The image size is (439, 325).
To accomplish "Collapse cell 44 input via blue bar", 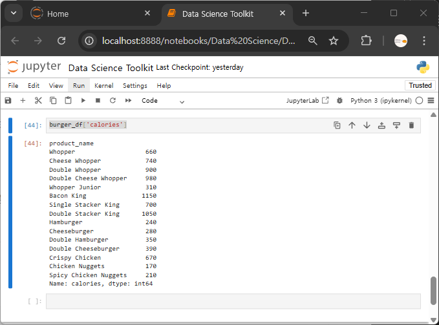I will [x=10, y=125].
